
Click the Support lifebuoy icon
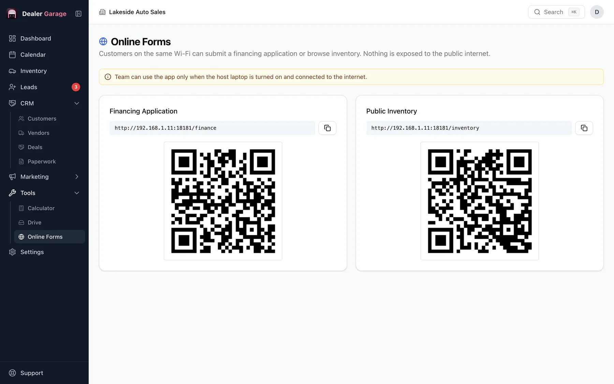(x=12, y=373)
